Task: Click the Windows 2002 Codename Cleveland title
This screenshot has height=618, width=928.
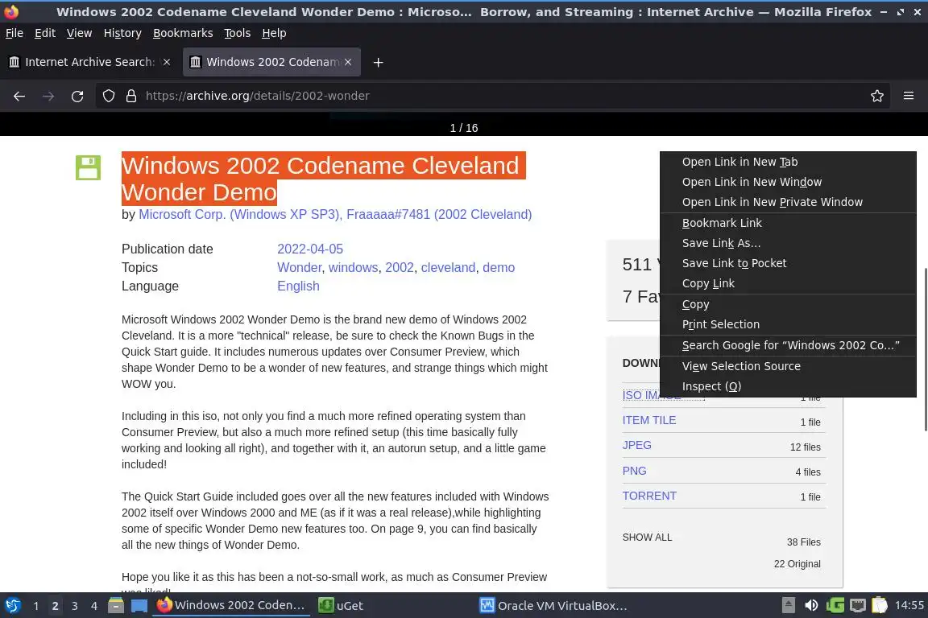Action: tap(324, 179)
